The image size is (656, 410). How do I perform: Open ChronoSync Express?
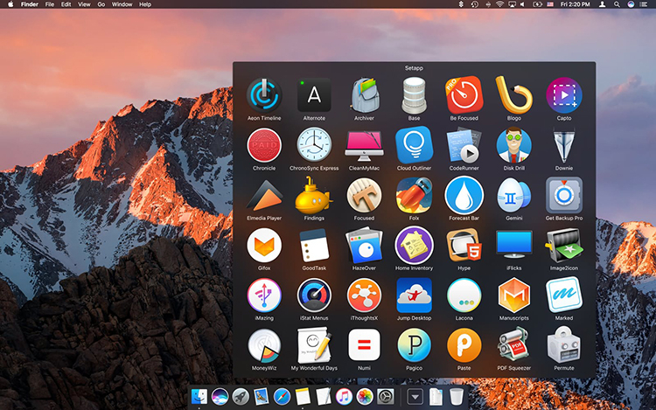tap(314, 145)
